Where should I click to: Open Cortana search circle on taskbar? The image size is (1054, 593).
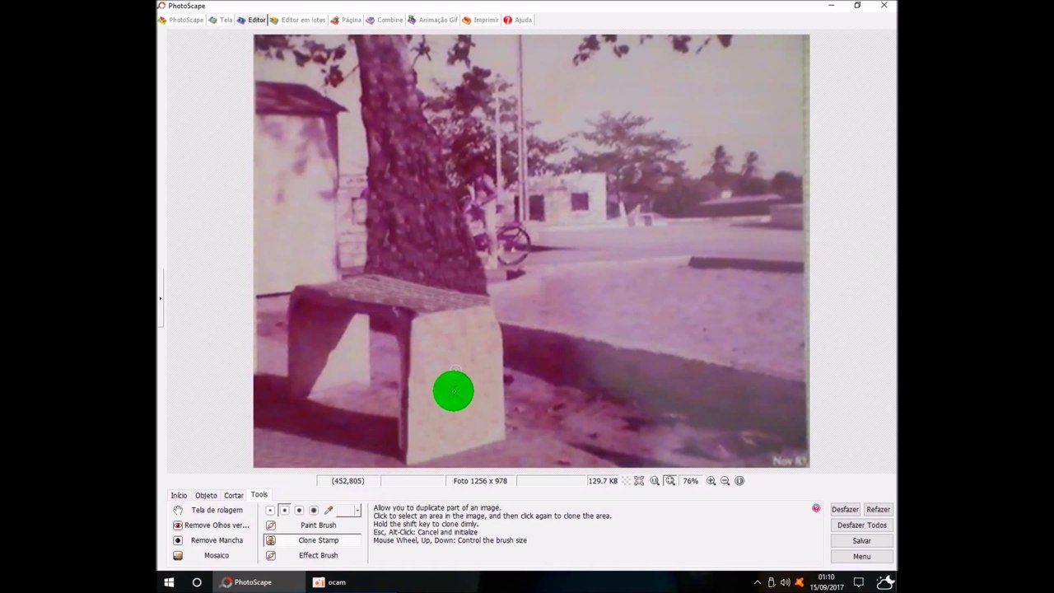pyautogui.click(x=197, y=582)
